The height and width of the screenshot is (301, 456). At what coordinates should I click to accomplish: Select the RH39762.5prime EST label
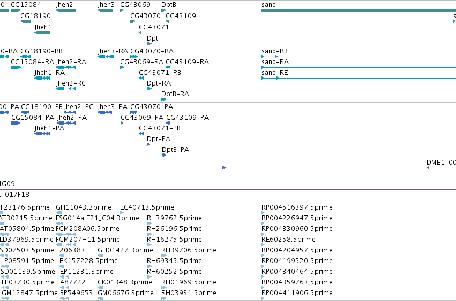tap(174, 218)
